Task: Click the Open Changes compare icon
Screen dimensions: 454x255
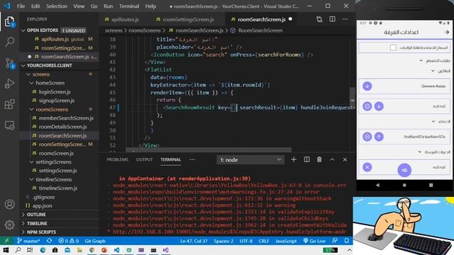Action: pyautogui.click(x=319, y=19)
